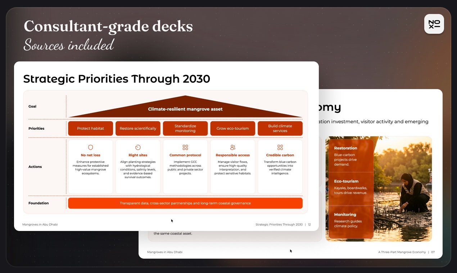Click the people icon above Responsible access
This screenshot has height=273, width=457.
[x=232, y=147]
